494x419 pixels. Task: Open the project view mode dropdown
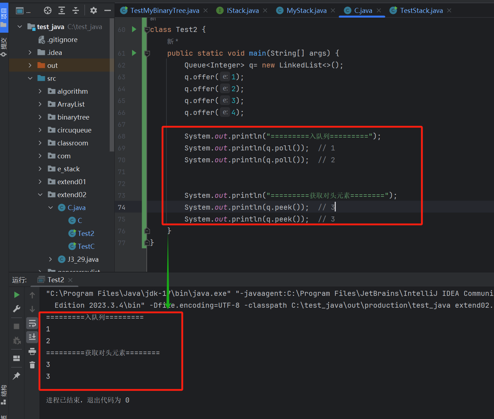point(23,11)
